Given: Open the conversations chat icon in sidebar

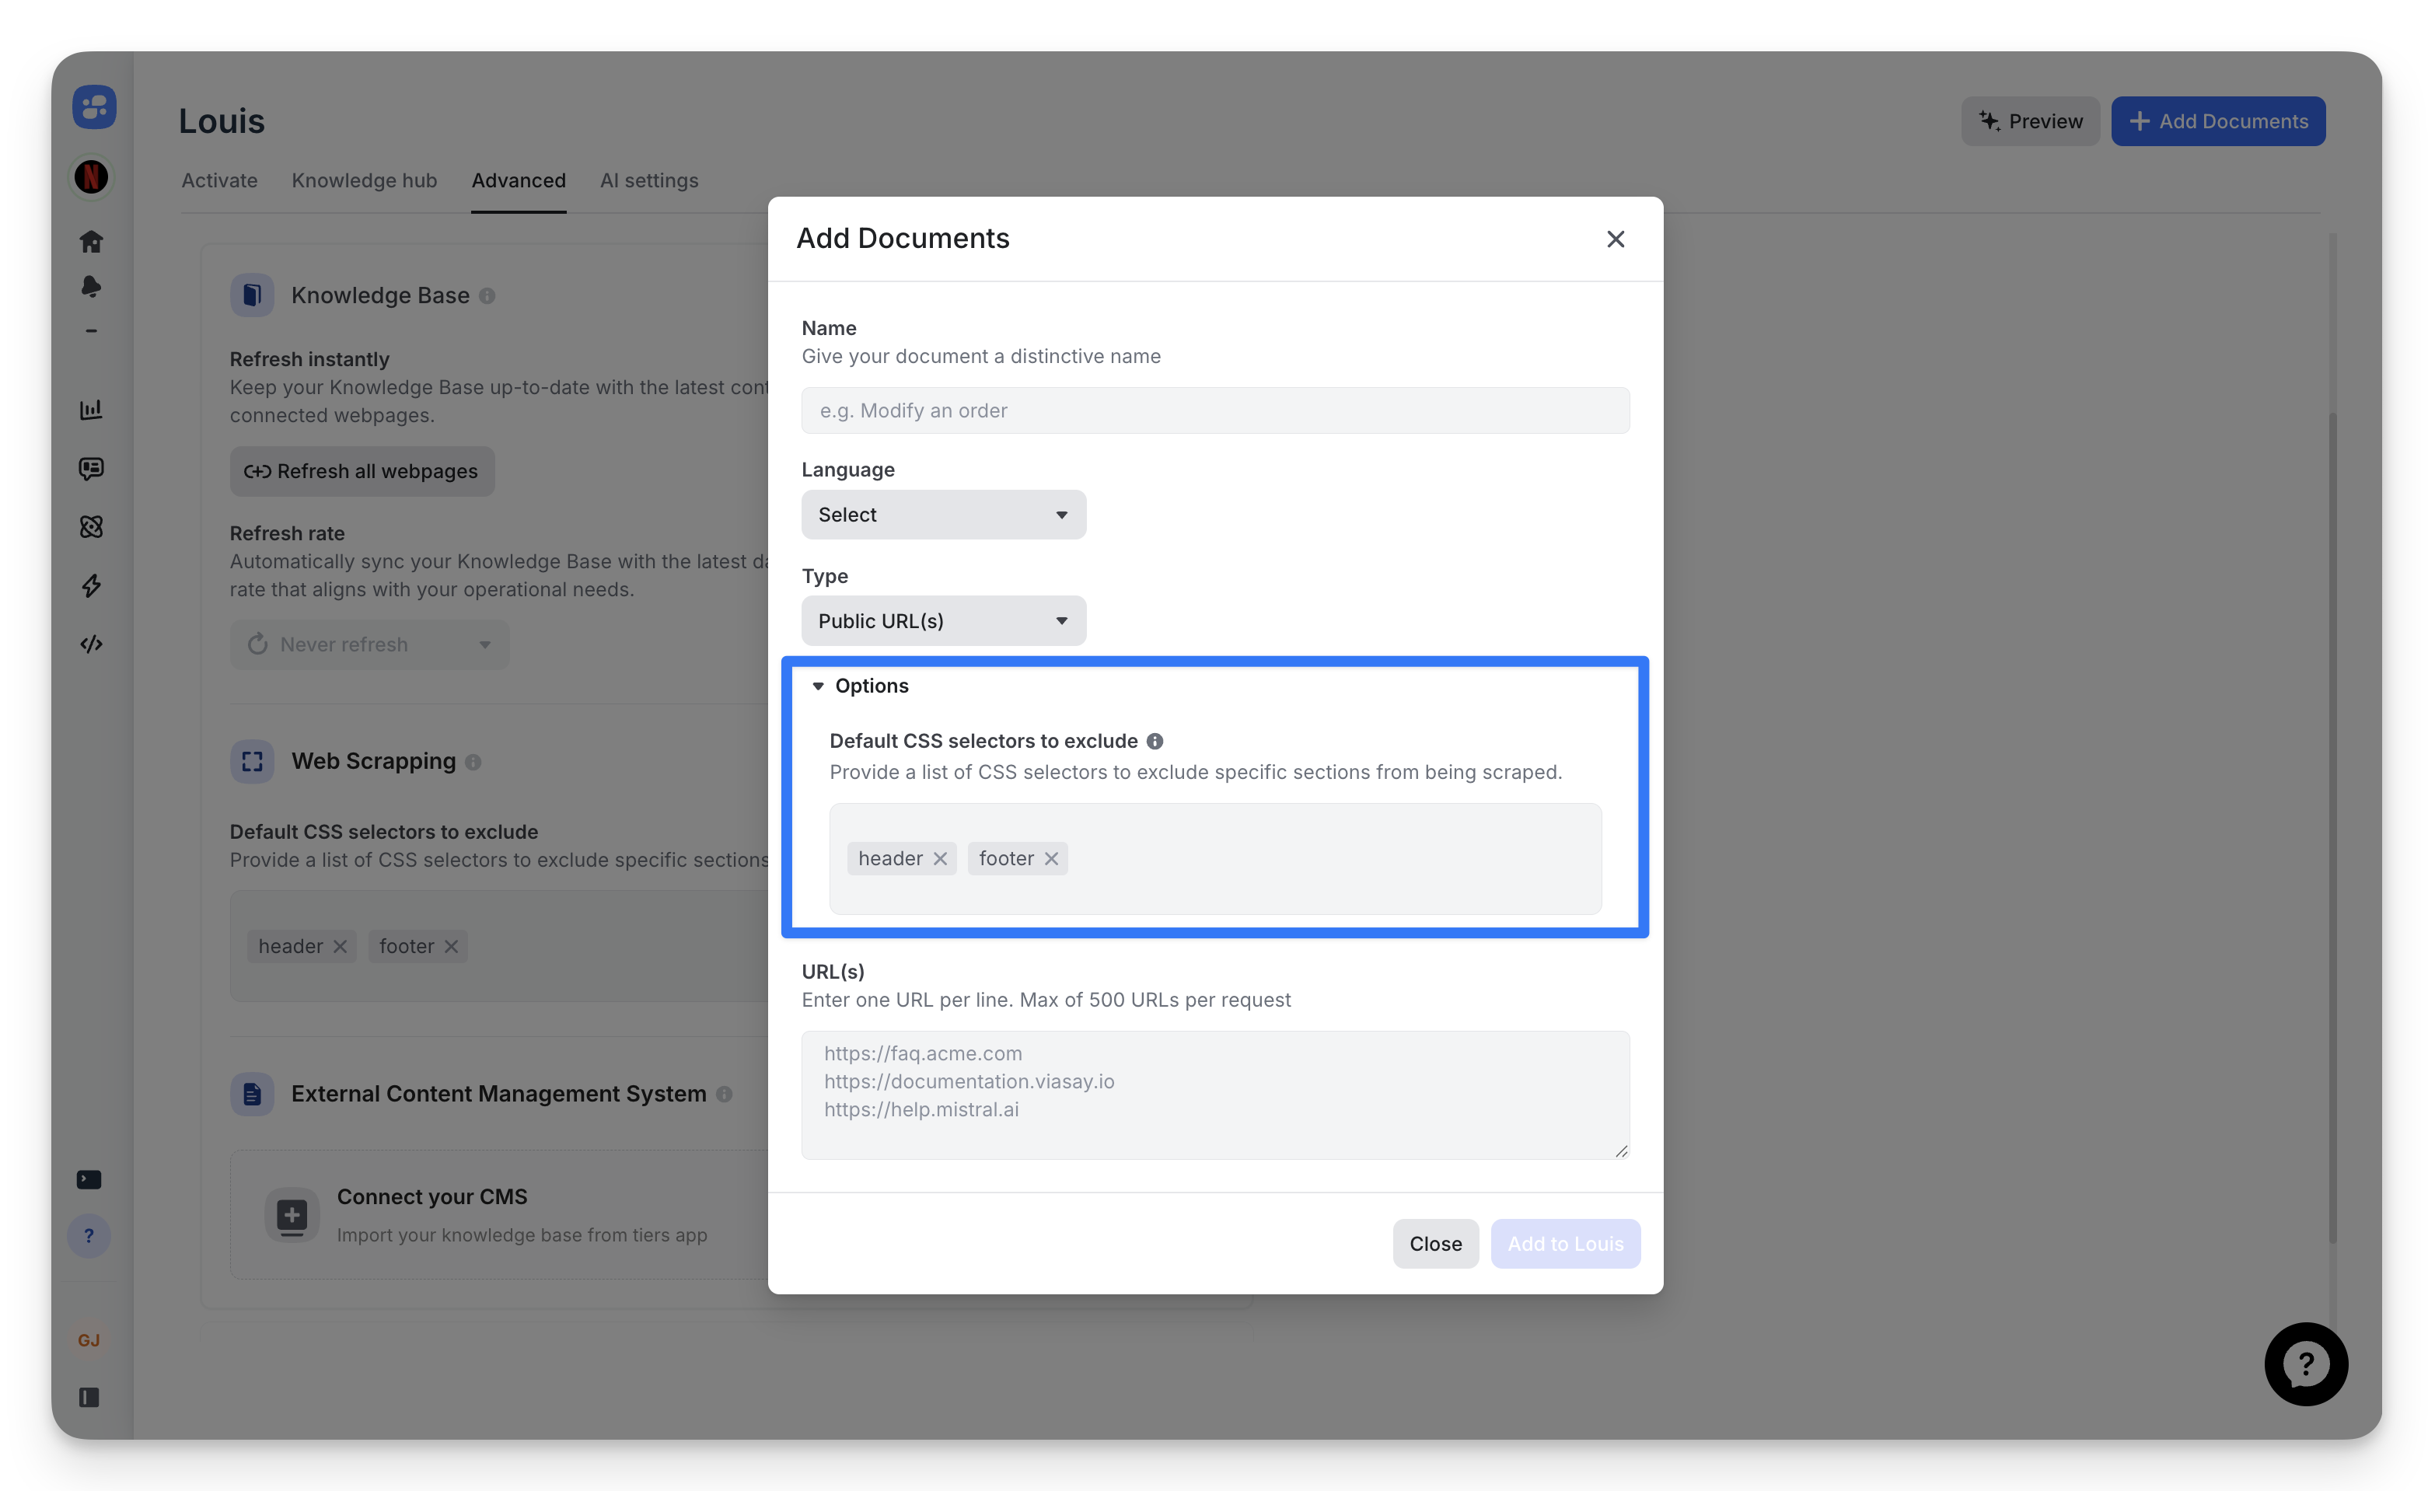Looking at the screenshot, I should [x=91, y=468].
